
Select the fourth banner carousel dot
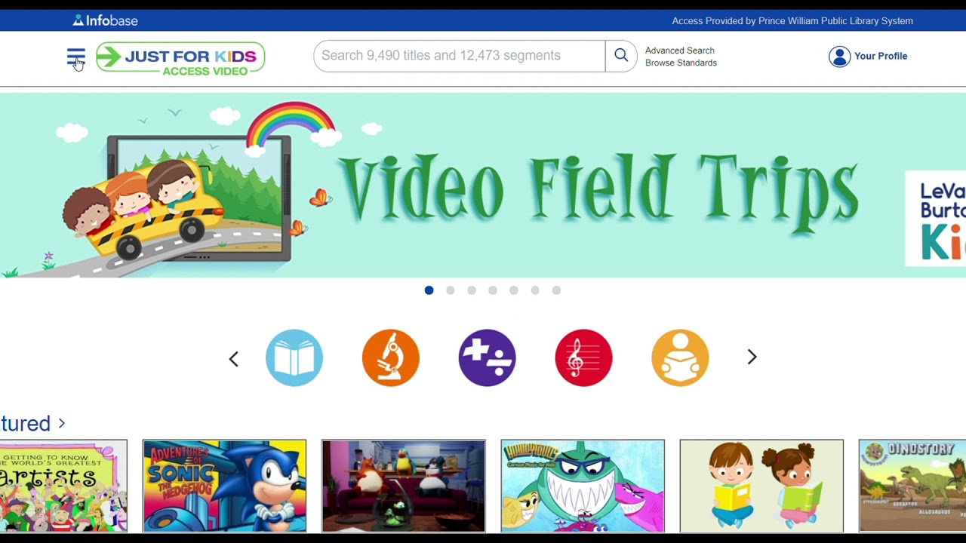pos(493,290)
